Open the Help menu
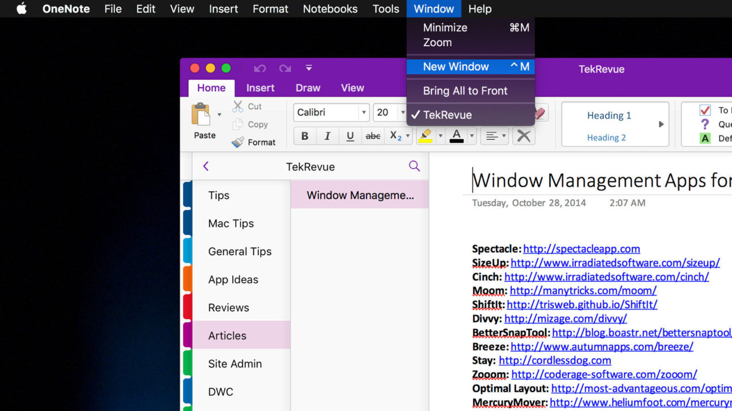This screenshot has width=732, height=411. [480, 9]
